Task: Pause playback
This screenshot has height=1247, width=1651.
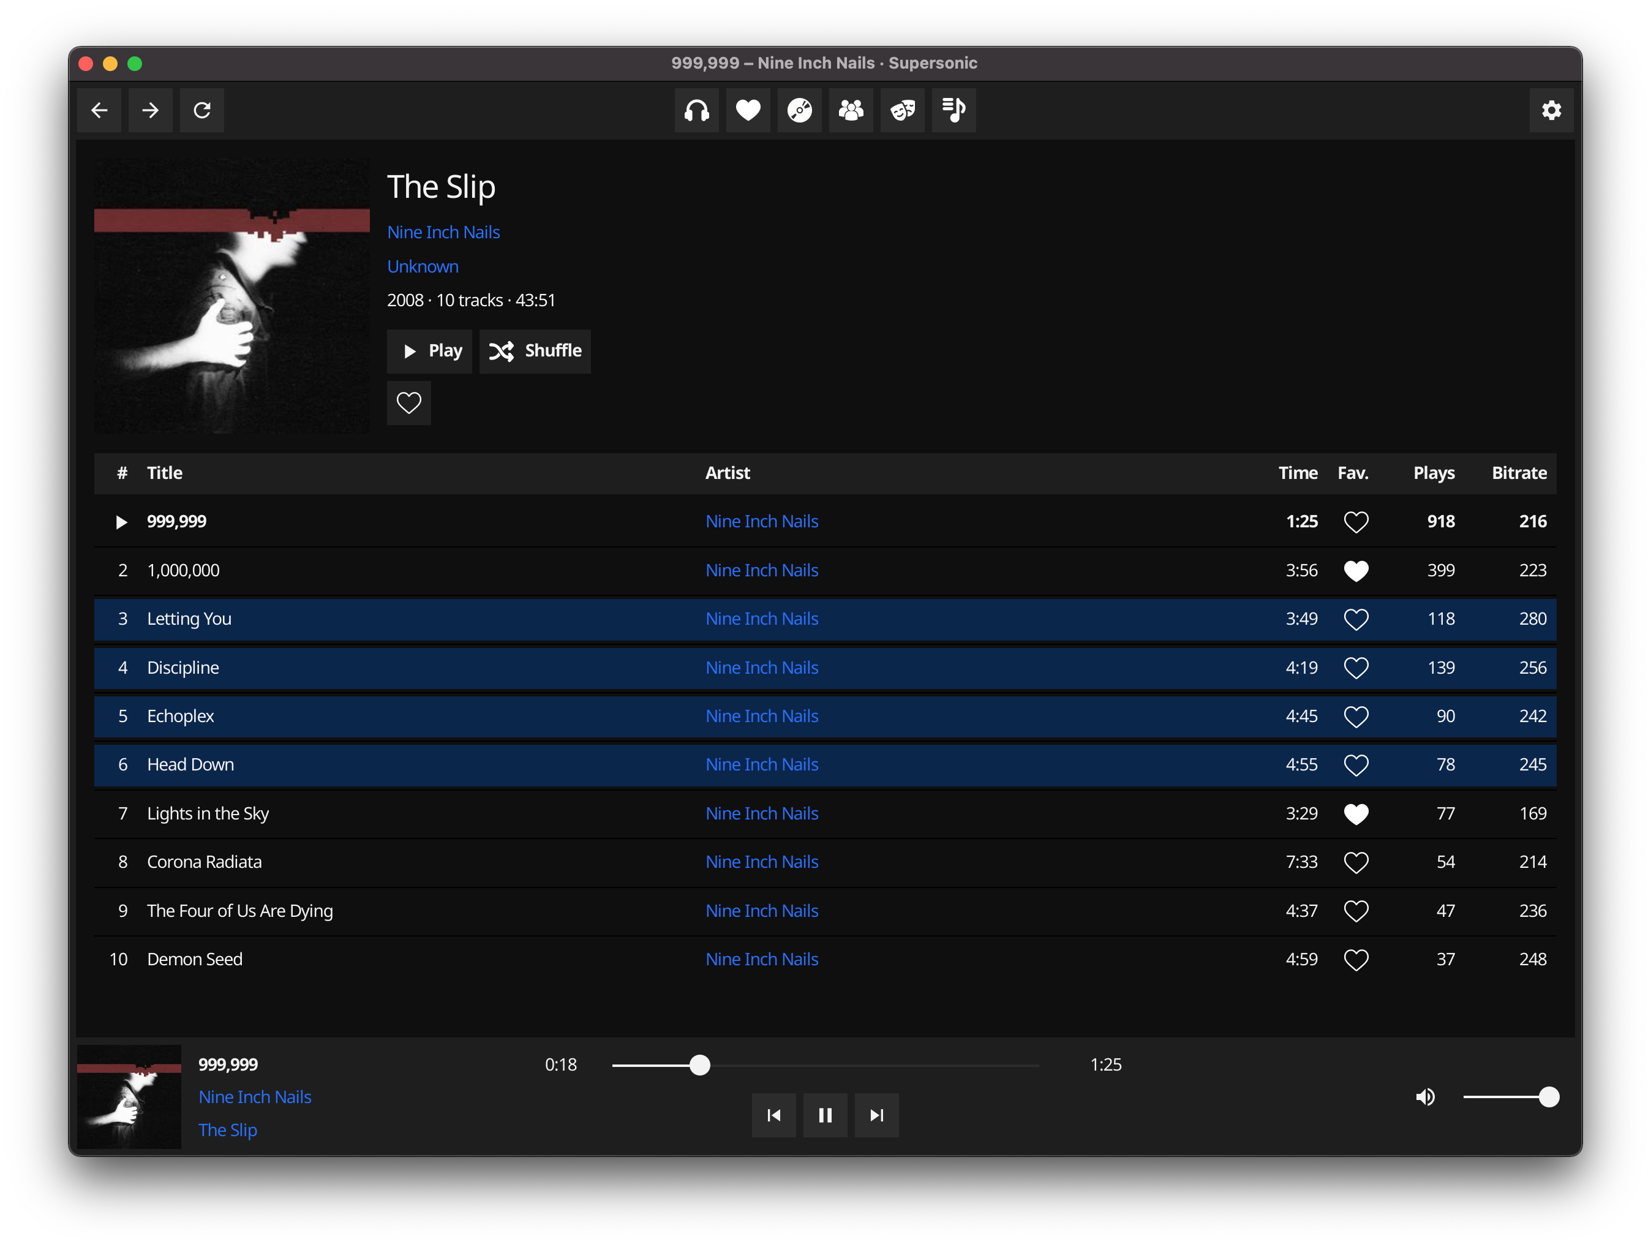Action: pyautogui.click(x=825, y=1115)
